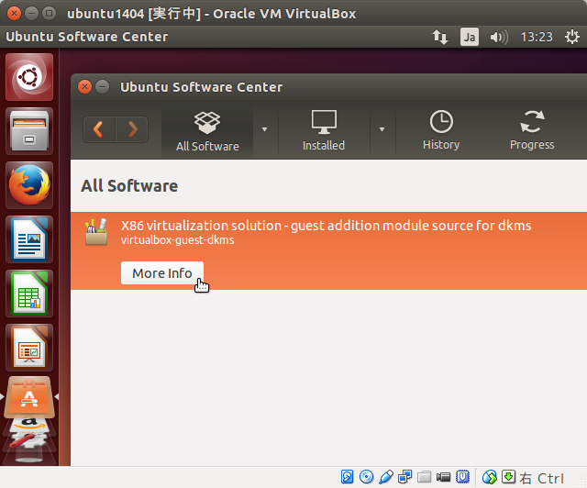Open the System Settings launcher icon
Screen dimensions: 587x488
29,439
